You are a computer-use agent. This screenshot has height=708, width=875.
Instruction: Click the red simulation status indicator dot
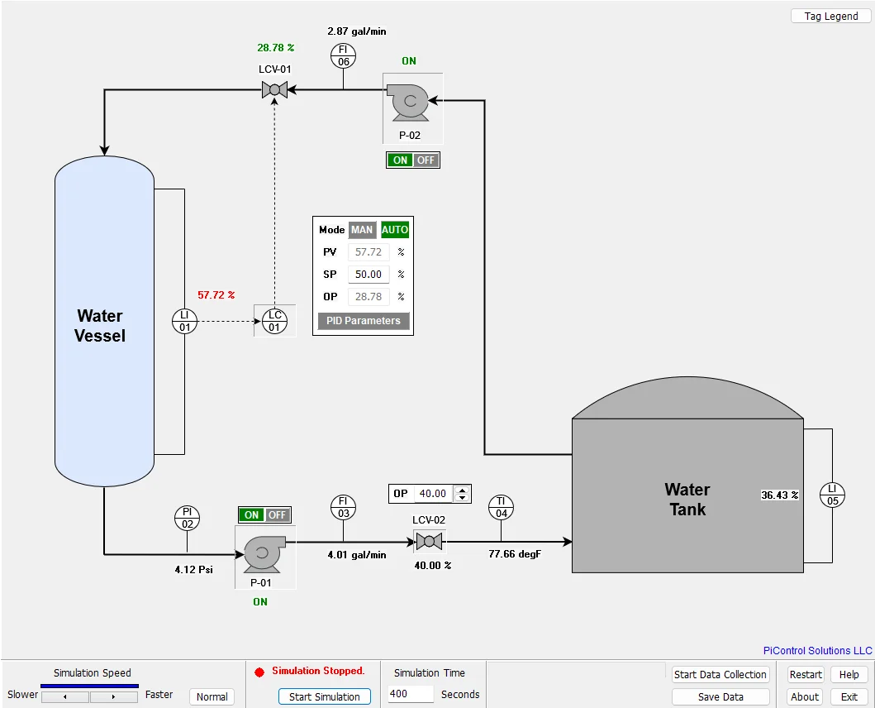click(259, 672)
